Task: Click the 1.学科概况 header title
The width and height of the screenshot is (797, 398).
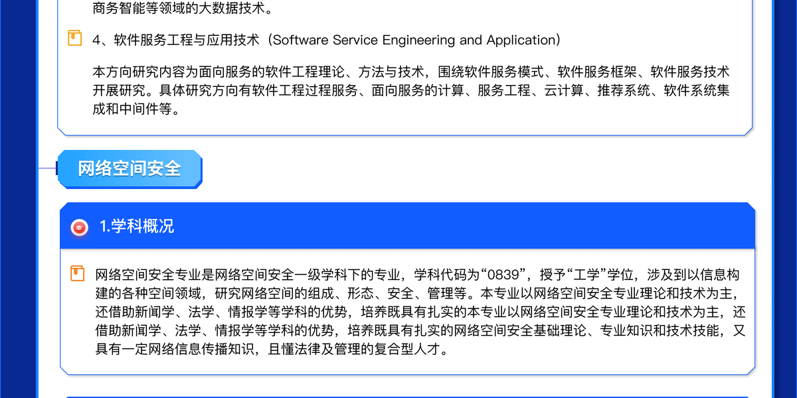Action: click(137, 226)
